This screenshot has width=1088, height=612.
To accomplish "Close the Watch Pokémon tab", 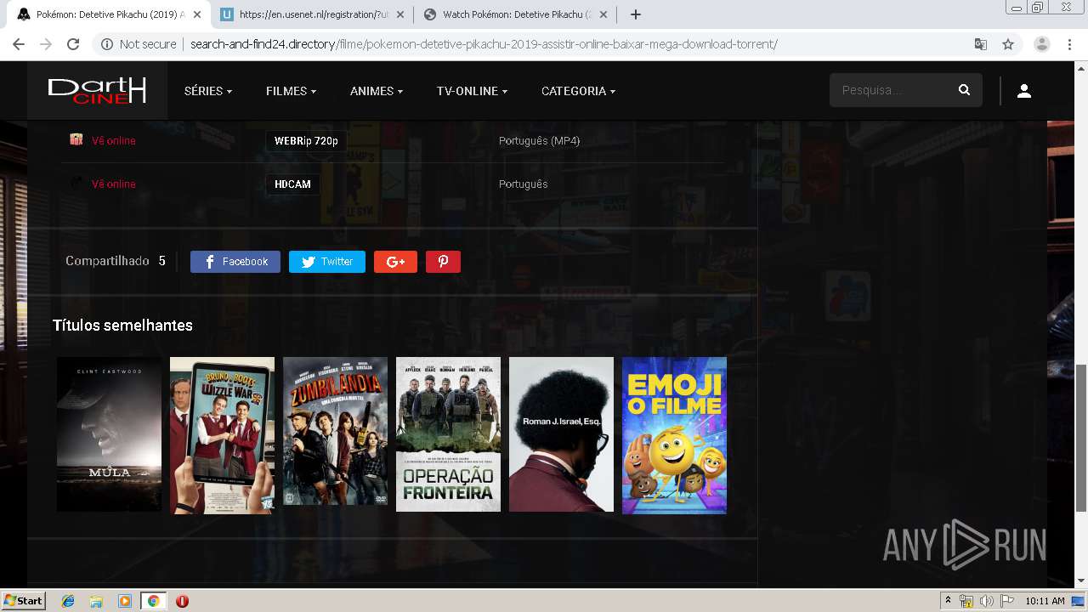I will pyautogui.click(x=603, y=14).
